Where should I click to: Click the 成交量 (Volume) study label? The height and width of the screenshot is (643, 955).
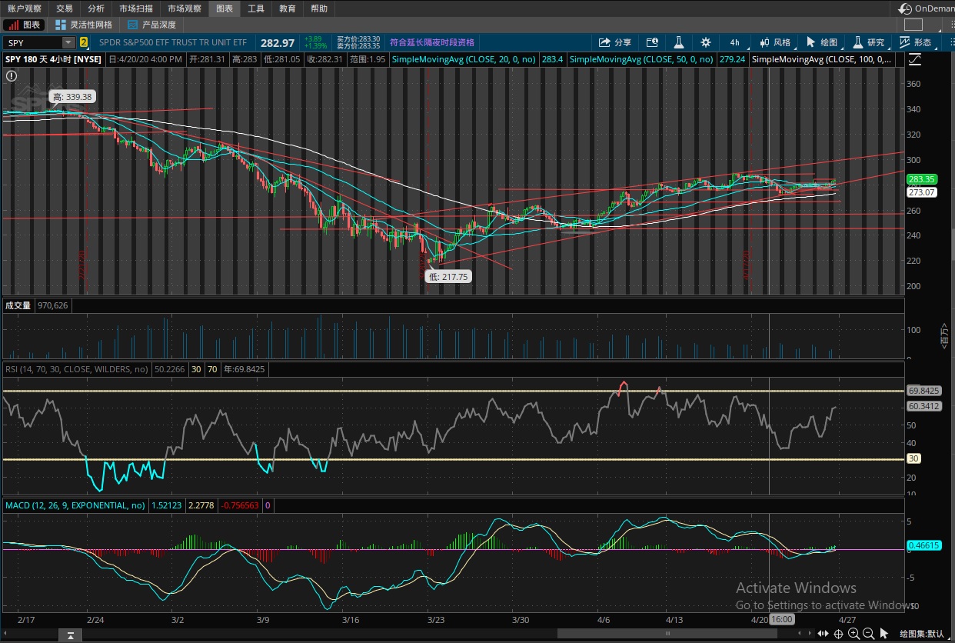pyautogui.click(x=18, y=305)
